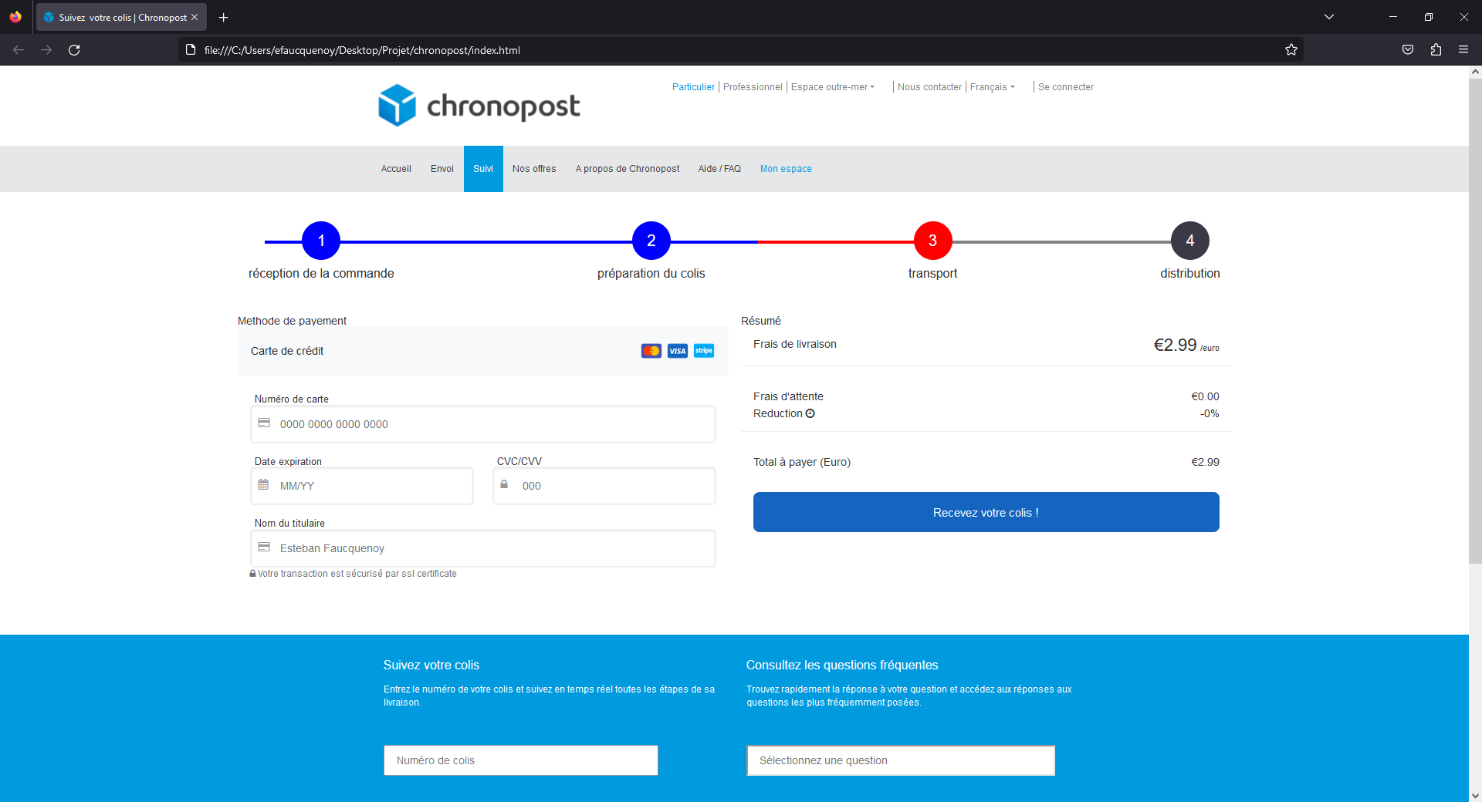Click the Recevez votre colis ! button

(986, 512)
